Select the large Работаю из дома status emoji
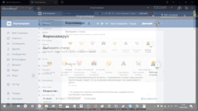The image size is (198, 111). [153, 64]
